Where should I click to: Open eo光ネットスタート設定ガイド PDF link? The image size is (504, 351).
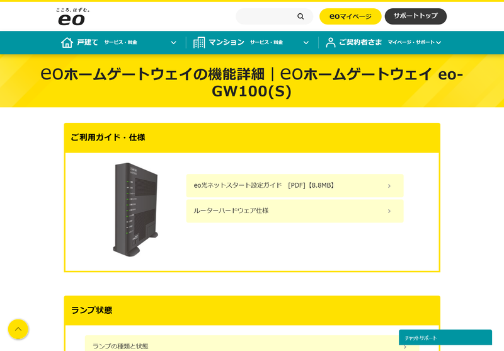295,185
